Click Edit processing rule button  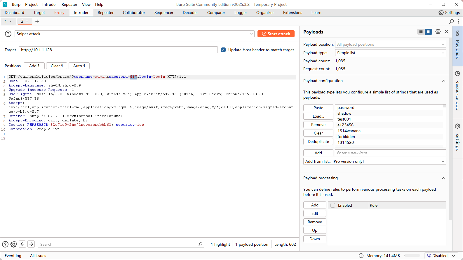[x=315, y=213]
